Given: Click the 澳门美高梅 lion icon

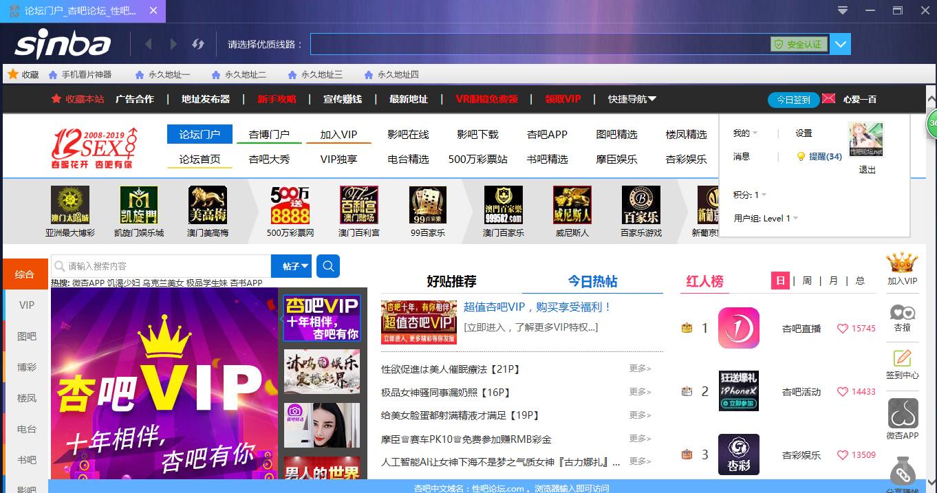Looking at the screenshot, I should point(208,205).
